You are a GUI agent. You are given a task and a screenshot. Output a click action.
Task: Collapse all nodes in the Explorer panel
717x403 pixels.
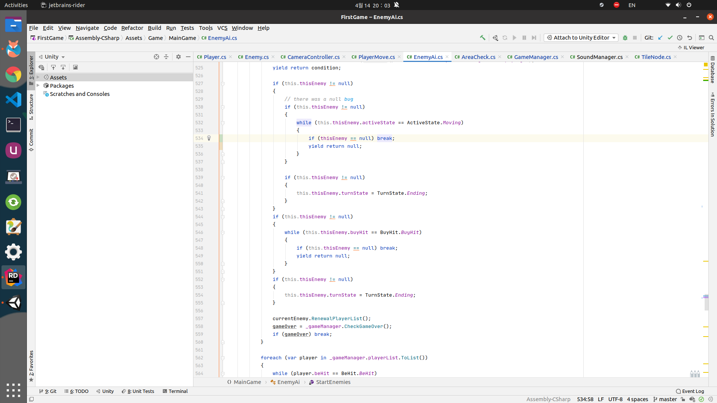click(x=166, y=57)
